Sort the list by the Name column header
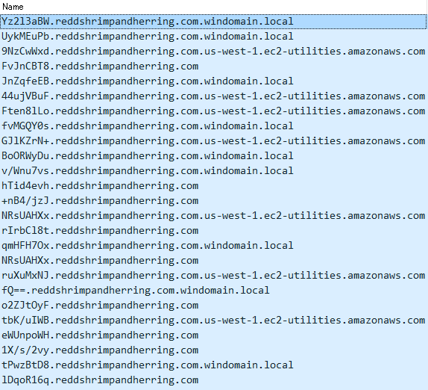Screen dimensions: 428x390 [x=213, y=7]
